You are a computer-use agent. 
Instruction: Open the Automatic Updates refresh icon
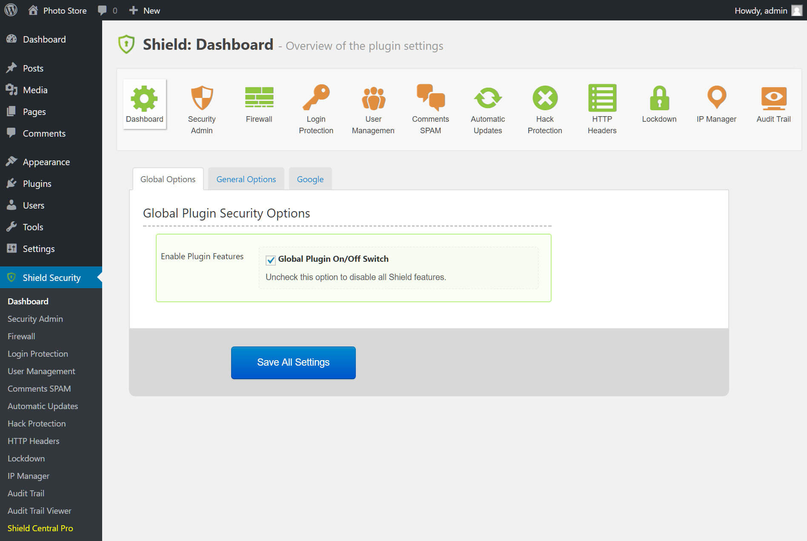click(x=488, y=98)
